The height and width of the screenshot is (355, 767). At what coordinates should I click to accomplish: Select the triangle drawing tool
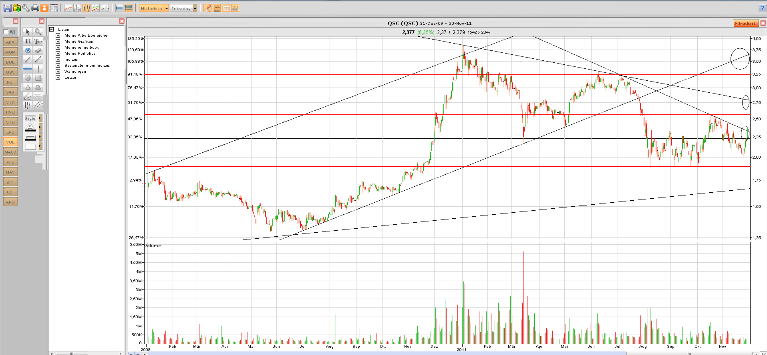[x=28, y=87]
